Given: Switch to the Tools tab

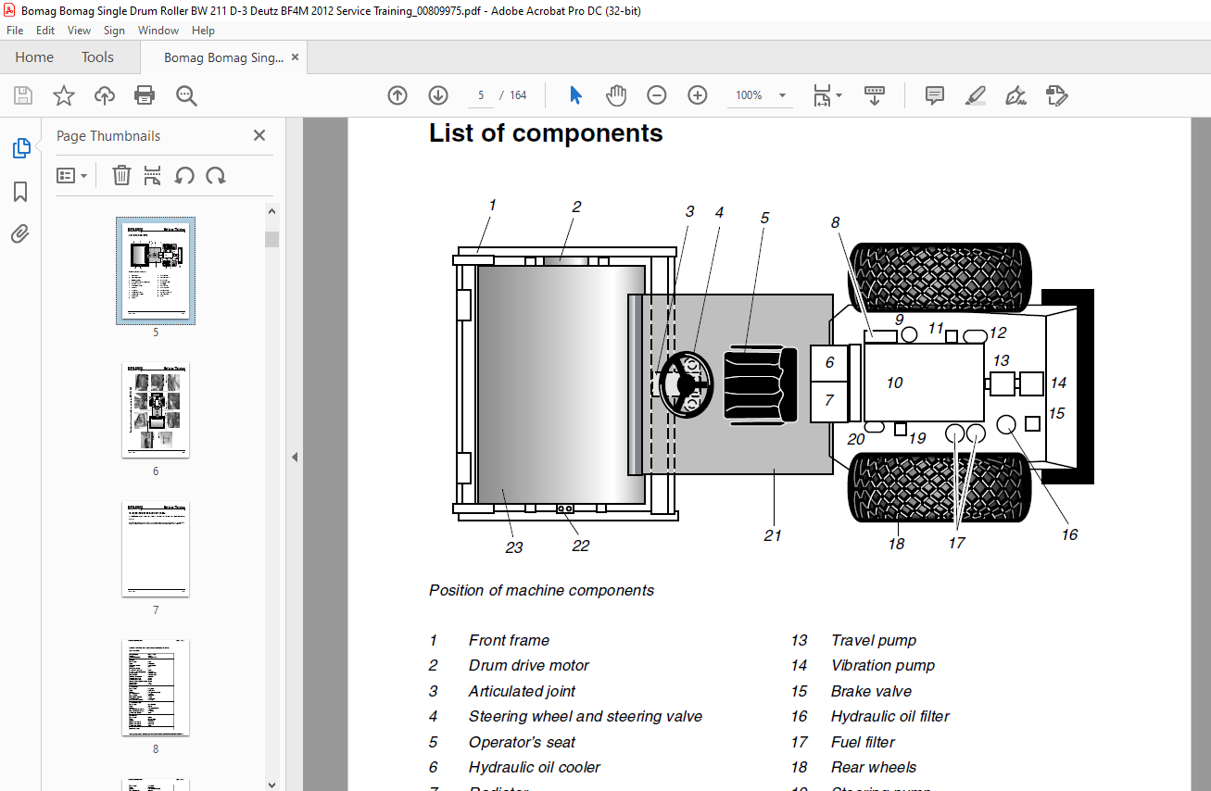Looking at the screenshot, I should tap(97, 57).
